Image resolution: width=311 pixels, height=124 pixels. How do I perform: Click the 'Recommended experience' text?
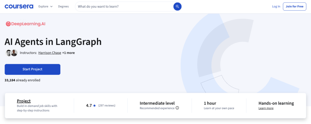[x=157, y=108]
